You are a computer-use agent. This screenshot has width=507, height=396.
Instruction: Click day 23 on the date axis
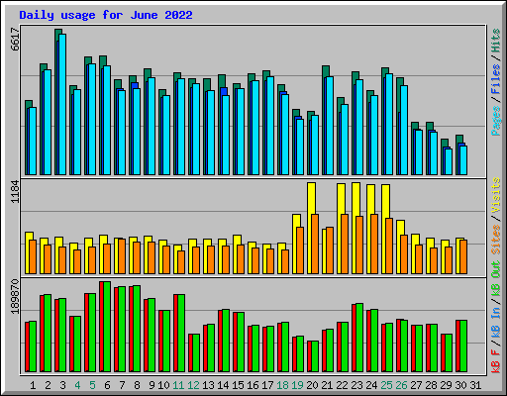click(x=356, y=385)
